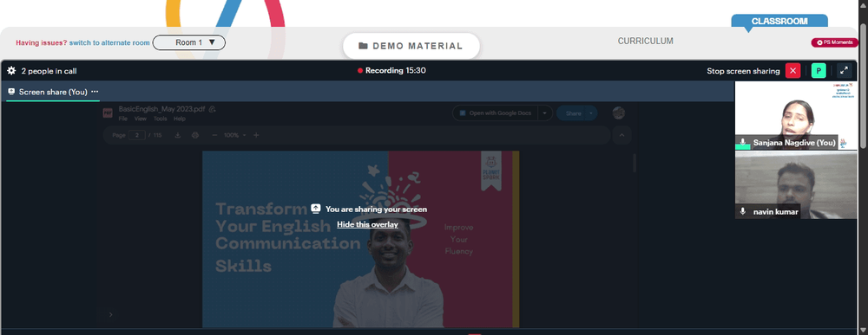868x335 pixels.
Task: Click the upload icon in sharing overlay
Action: coord(316,209)
